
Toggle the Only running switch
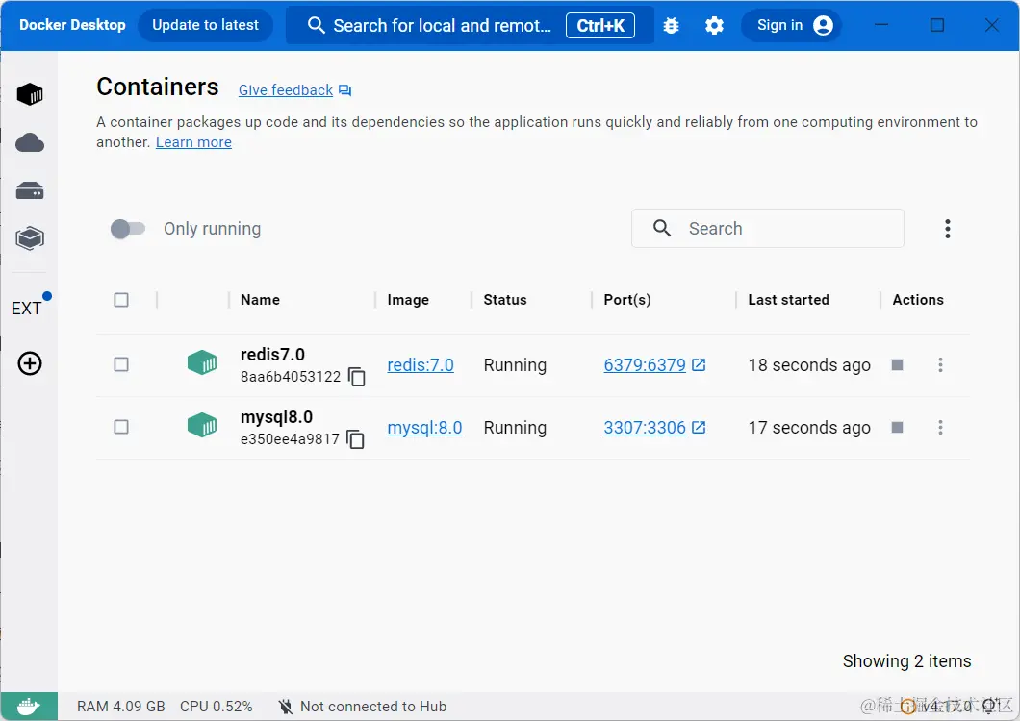[x=127, y=228]
